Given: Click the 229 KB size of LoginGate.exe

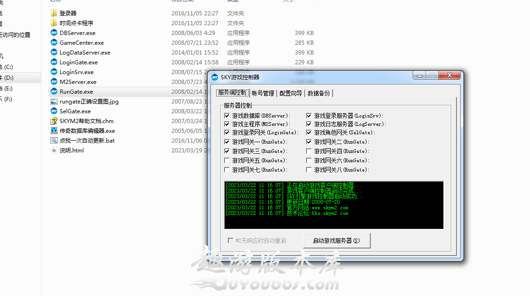Looking at the screenshot, I should 304,62.
